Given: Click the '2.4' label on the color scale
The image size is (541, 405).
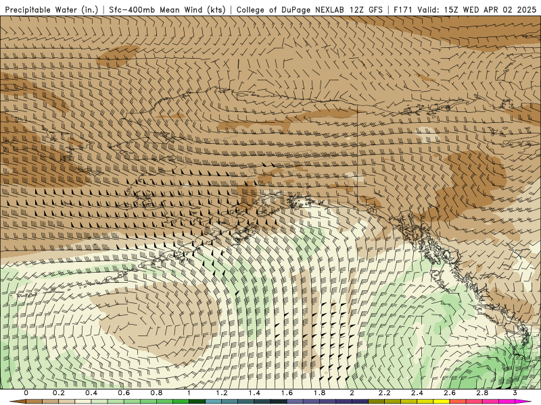Looking at the screenshot, I should tap(417, 393).
